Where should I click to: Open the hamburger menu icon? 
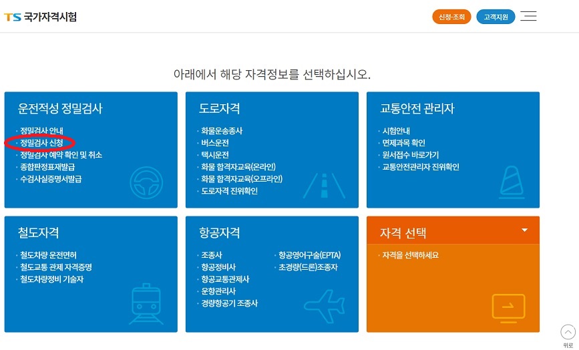point(528,16)
